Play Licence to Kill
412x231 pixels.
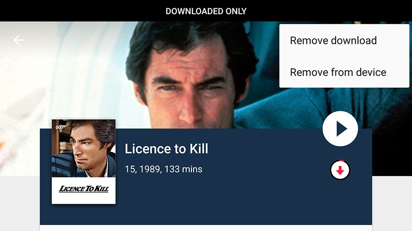coord(340,129)
